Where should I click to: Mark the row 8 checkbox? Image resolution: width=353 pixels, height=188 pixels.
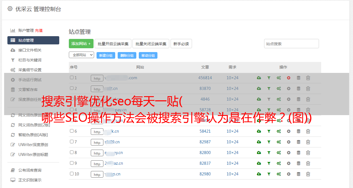[x=72, y=152]
